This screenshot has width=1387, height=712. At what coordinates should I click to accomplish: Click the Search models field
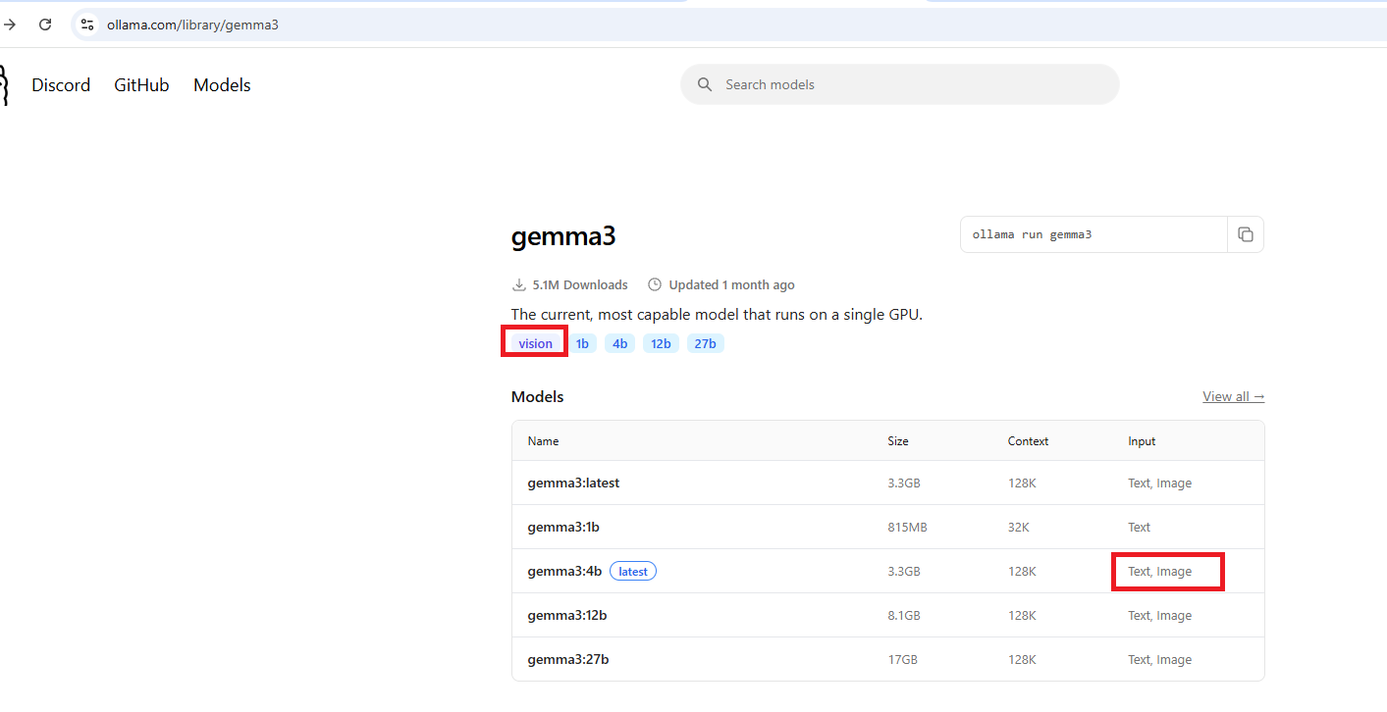pyautogui.click(x=899, y=84)
